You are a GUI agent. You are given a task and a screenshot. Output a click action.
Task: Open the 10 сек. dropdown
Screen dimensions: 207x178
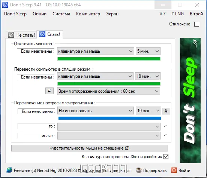click(x=148, y=111)
